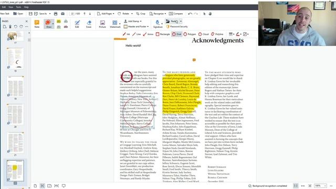
Task: Go to next page with down arrow
Action: point(90,14)
